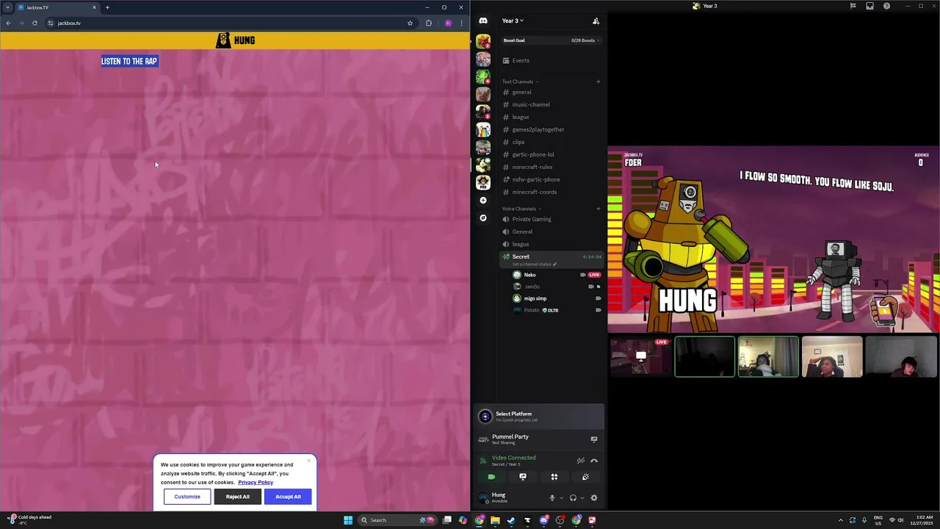
Task: Open the Windows Start button
Action: [348, 520]
